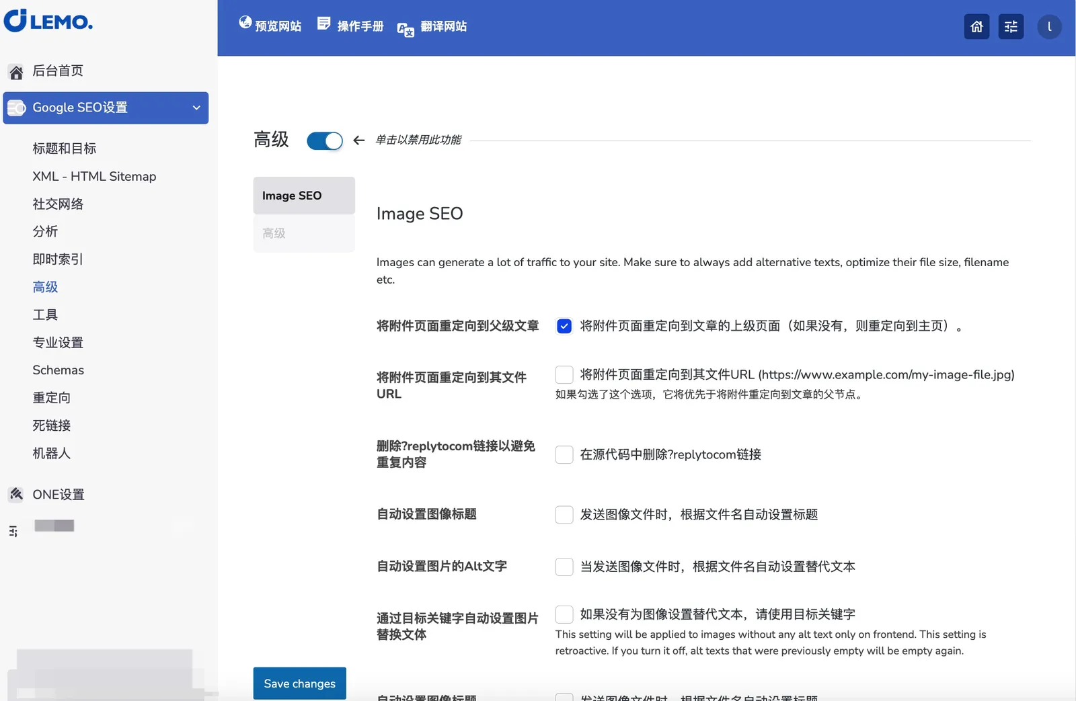Uncheck 将附件页面重定向到父级文章 checkbox
Image resolution: width=1076 pixels, height=701 pixels.
pyautogui.click(x=564, y=326)
